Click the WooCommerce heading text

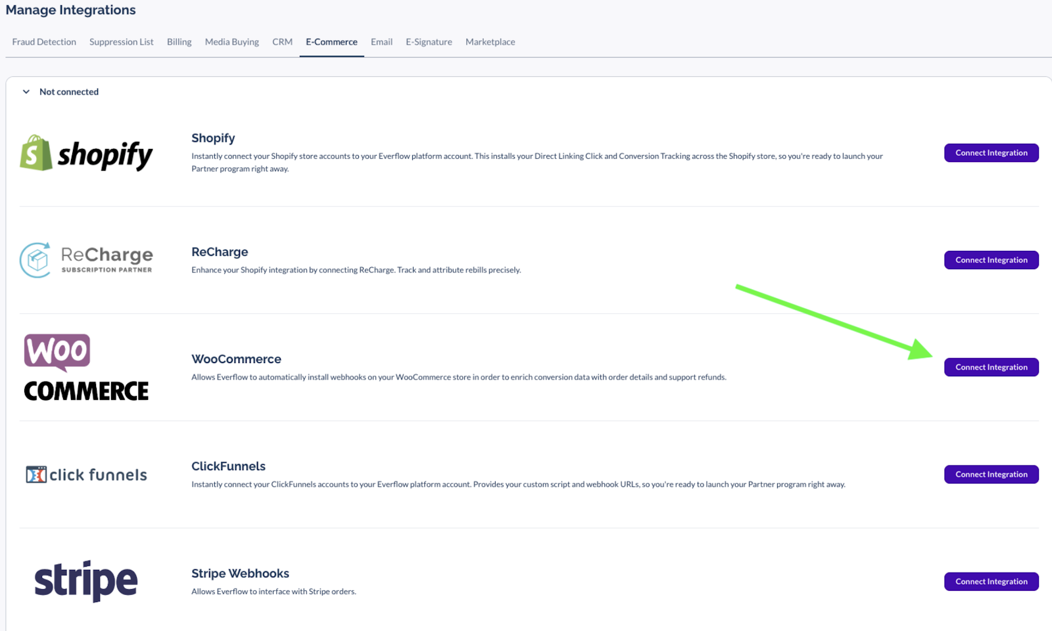point(236,359)
